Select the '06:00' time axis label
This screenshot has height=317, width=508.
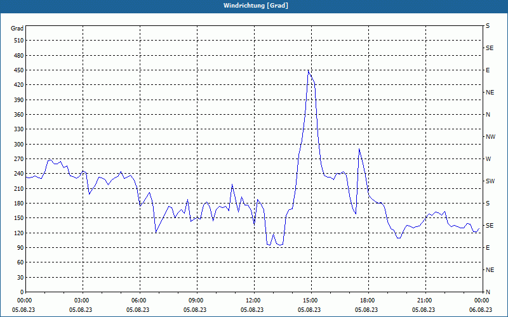point(140,301)
